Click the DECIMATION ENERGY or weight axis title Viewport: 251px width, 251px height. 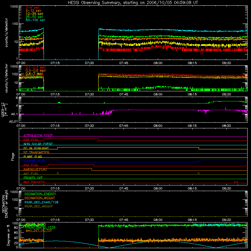[x=5, y=204]
